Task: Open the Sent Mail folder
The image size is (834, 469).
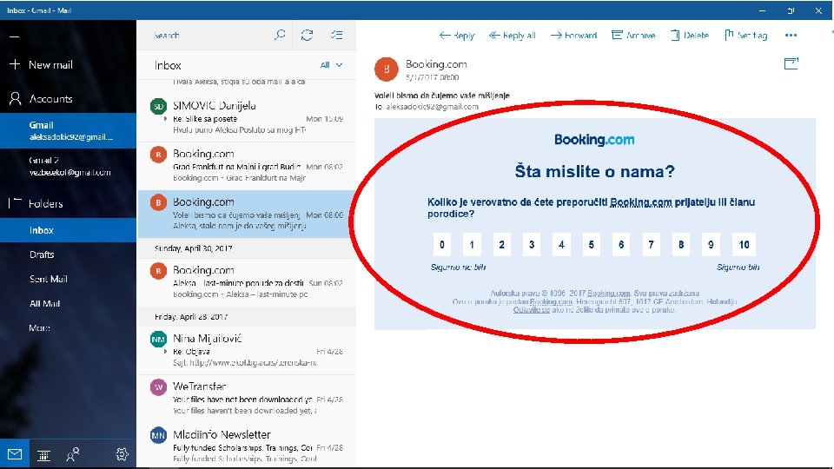Action: [68, 279]
